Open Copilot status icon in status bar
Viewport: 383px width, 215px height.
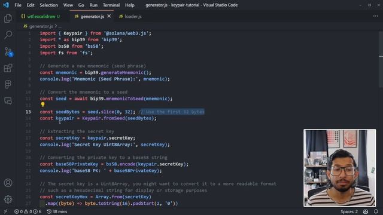pos(366,211)
